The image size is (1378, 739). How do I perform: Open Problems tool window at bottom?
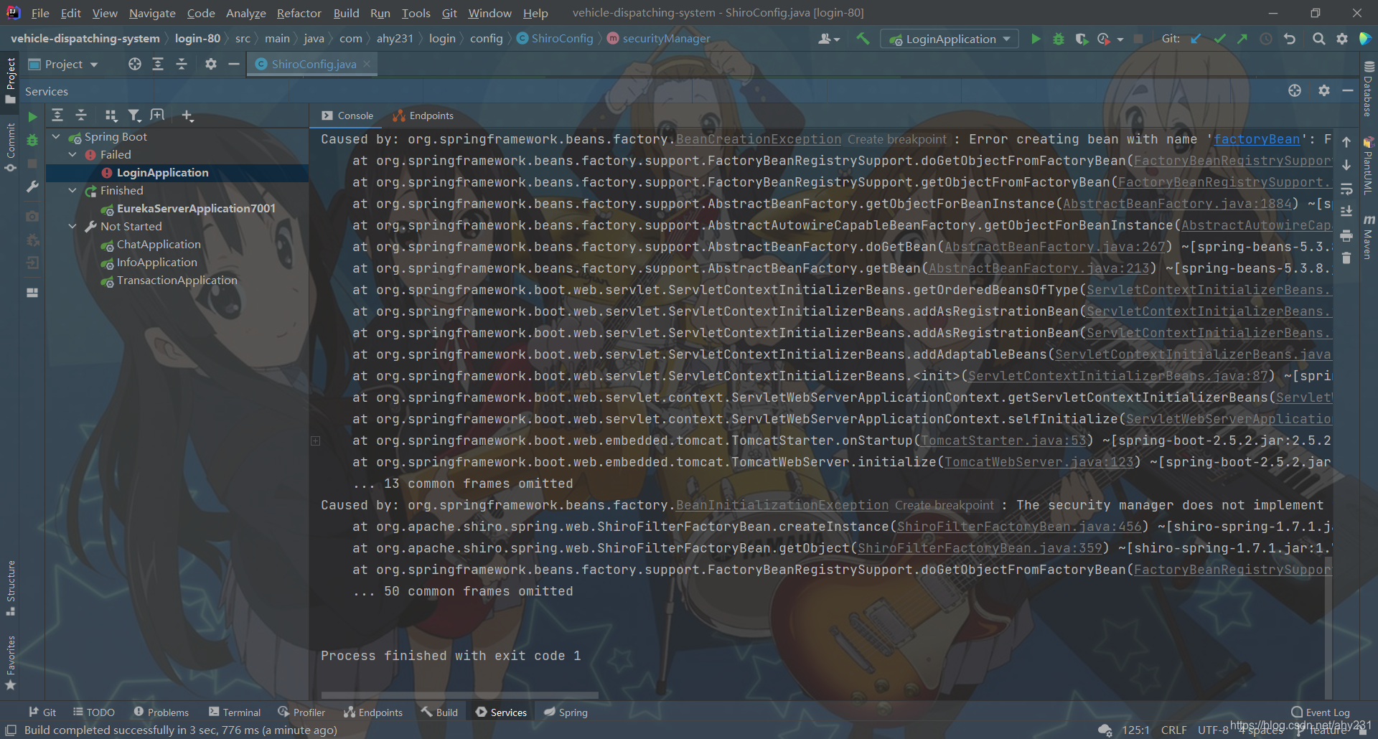point(161,712)
